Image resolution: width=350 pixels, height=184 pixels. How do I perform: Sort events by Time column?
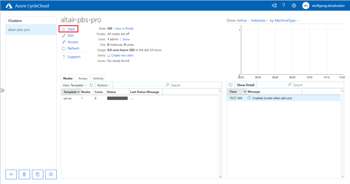click(x=237, y=92)
